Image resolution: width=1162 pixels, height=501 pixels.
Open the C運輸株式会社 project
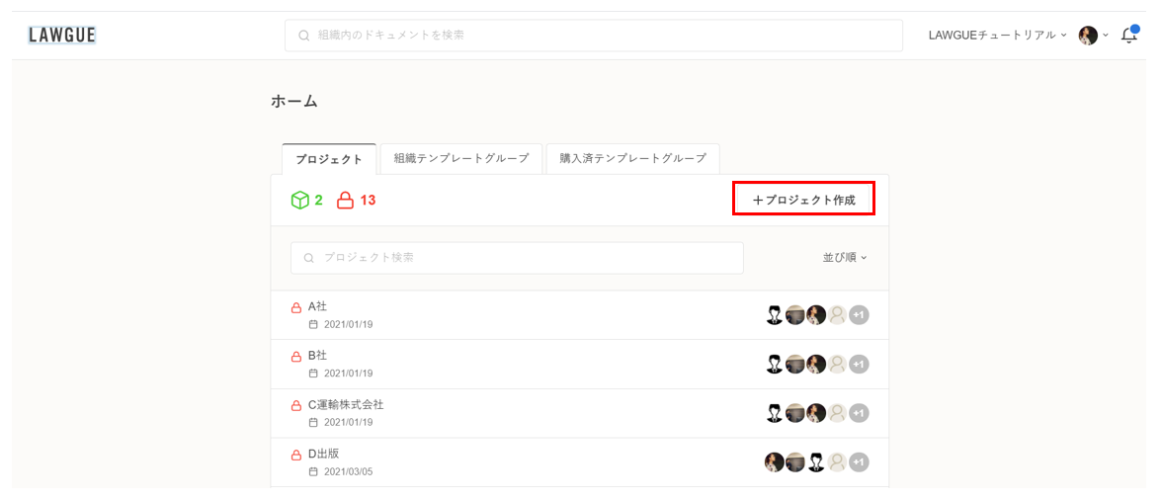pyautogui.click(x=346, y=404)
